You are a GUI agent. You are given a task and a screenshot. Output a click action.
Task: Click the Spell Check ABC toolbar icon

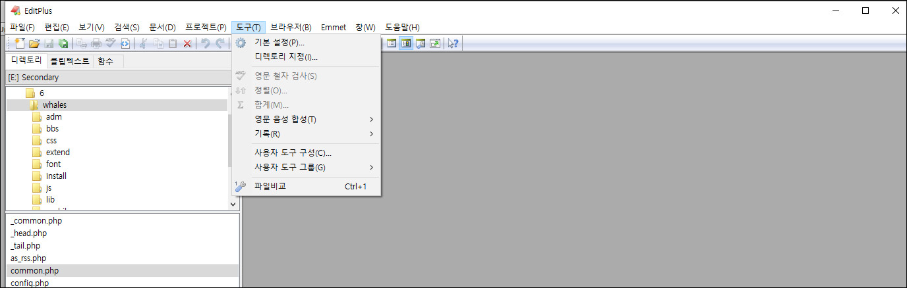point(111,43)
